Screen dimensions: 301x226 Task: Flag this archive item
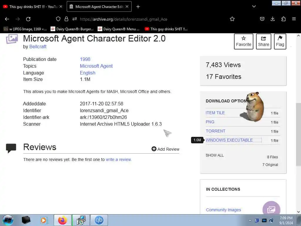click(x=280, y=41)
